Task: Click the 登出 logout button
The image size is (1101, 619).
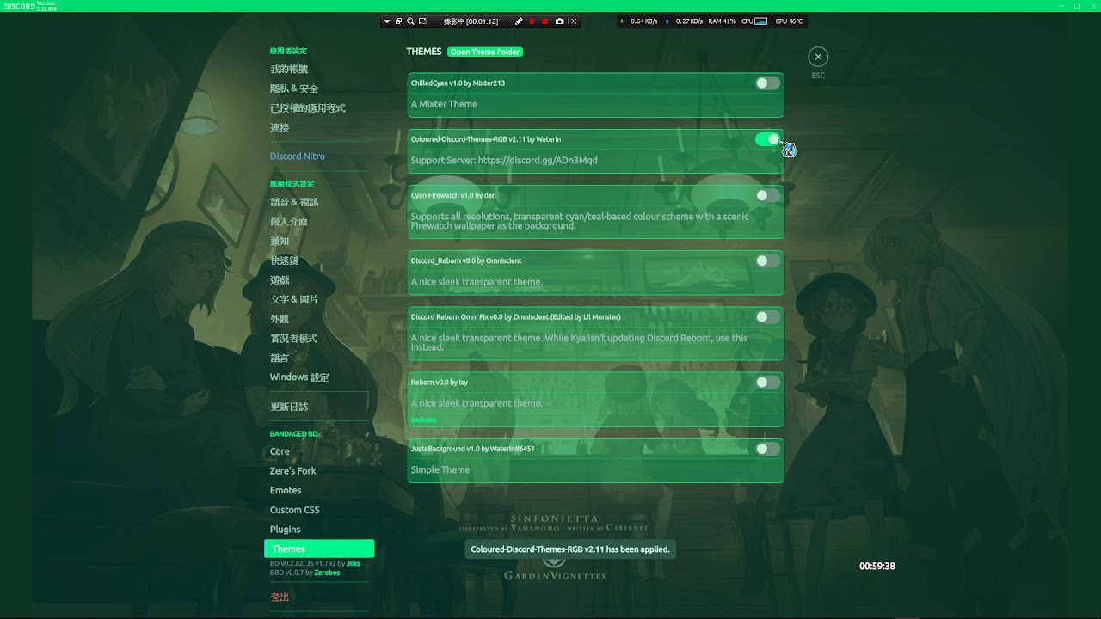Action: click(x=280, y=597)
